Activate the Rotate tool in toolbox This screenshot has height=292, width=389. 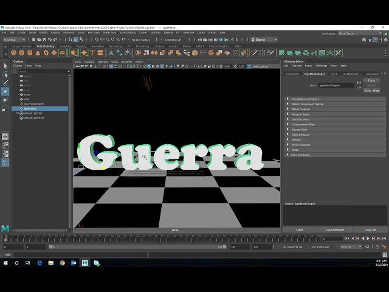point(5,100)
